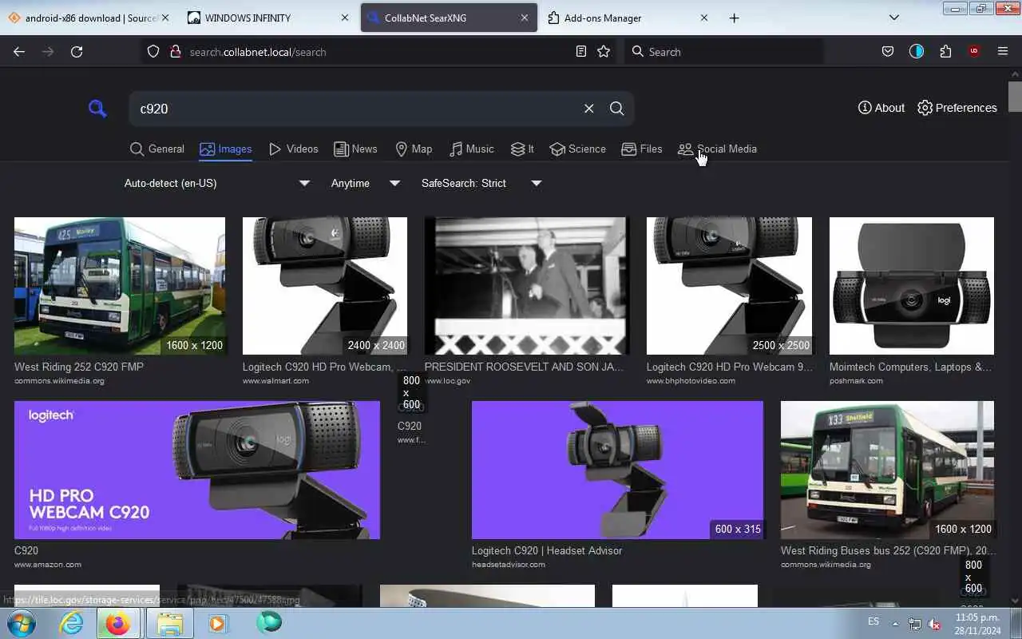1022x639 pixels.
Task: Switch to Map category
Action: click(414, 149)
